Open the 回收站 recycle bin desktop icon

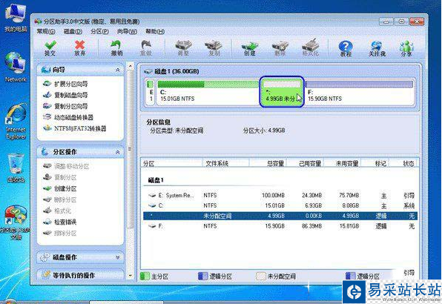(x=16, y=168)
